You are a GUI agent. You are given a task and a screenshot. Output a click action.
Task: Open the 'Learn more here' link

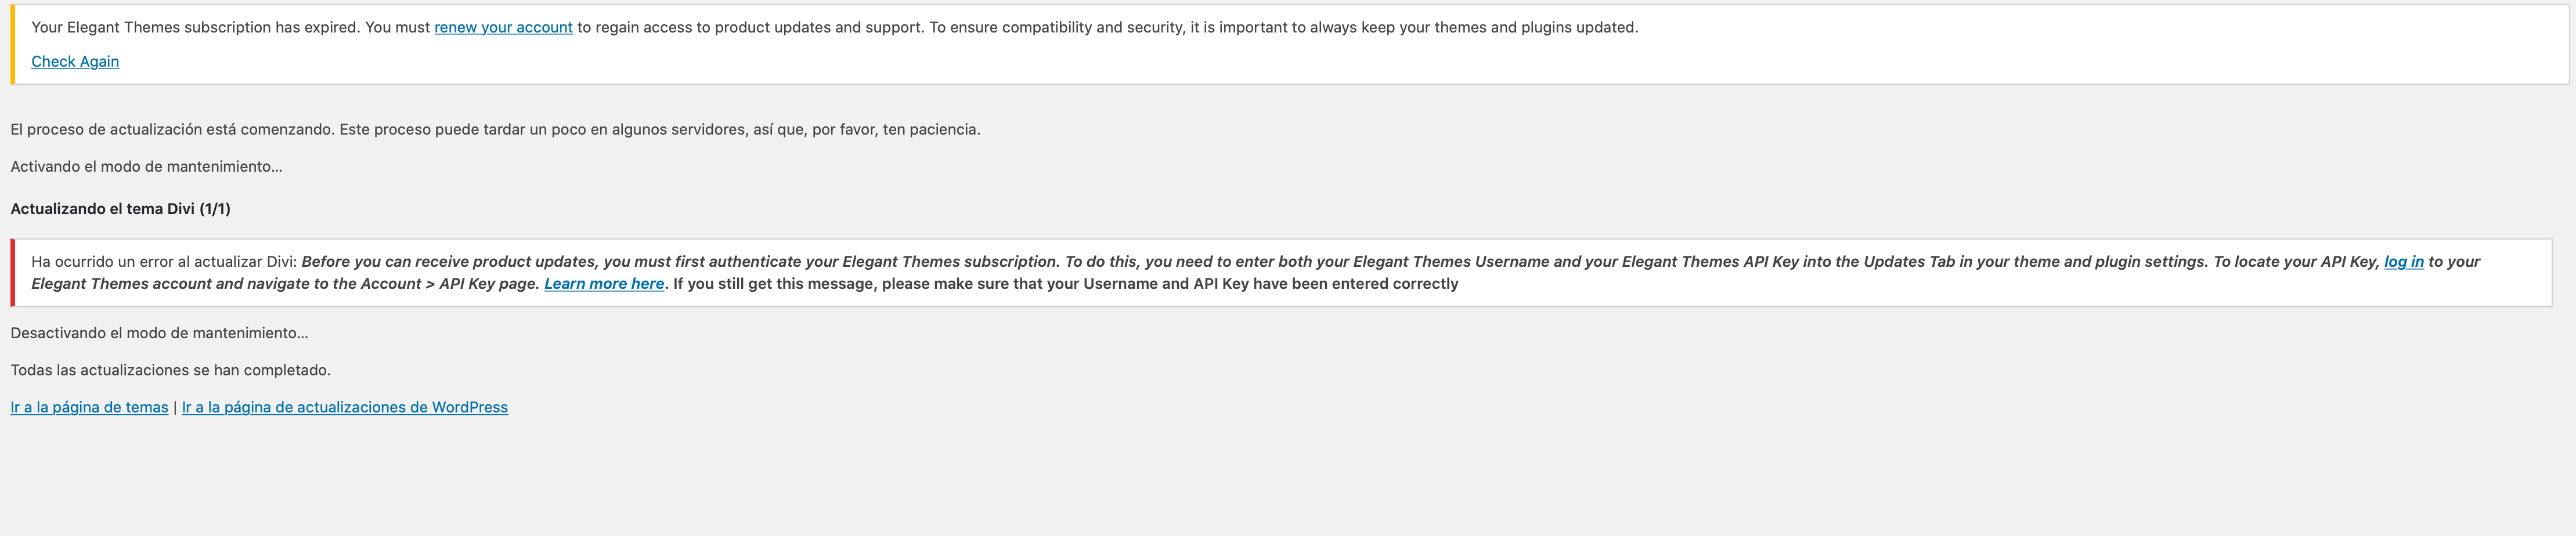(x=604, y=283)
